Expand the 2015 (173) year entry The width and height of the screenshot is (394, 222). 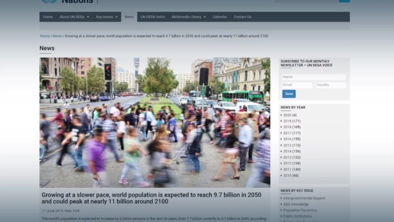point(292,146)
